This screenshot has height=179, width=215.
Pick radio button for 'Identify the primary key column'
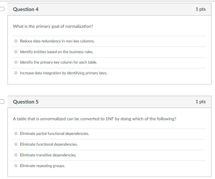click(16, 62)
